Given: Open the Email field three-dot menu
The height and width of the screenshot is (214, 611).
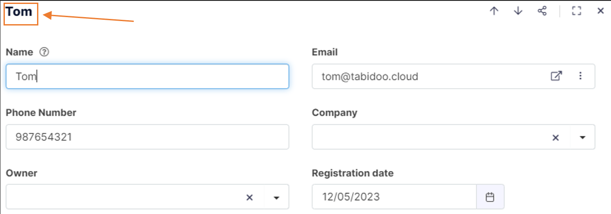Looking at the screenshot, I should 580,76.
